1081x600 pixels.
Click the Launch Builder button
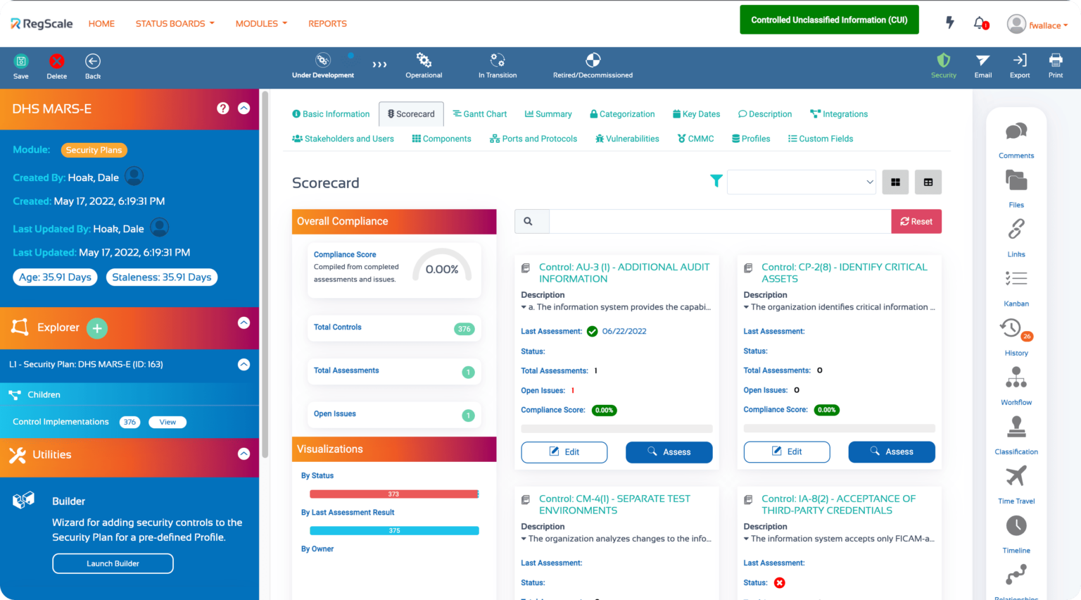(x=113, y=563)
